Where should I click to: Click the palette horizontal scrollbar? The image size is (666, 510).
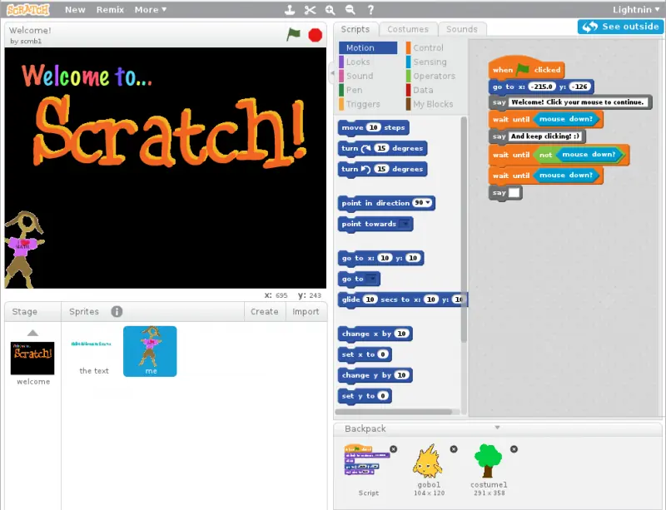393,412
